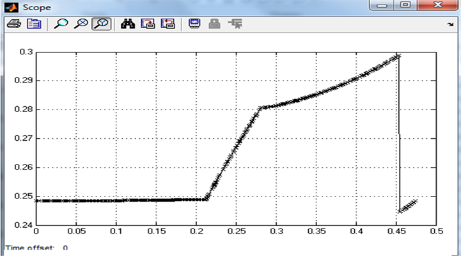
Task: Maximize the Scope window
Action: coord(405,6)
